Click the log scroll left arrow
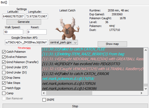The width and height of the screenshot is (149, 108). pos(44,93)
